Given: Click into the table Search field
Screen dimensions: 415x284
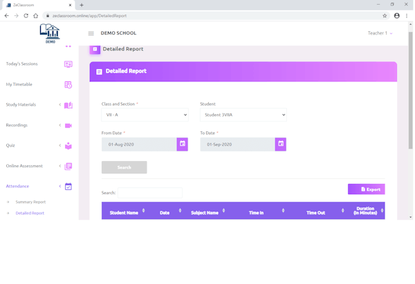Looking at the screenshot, I should [x=149, y=193].
